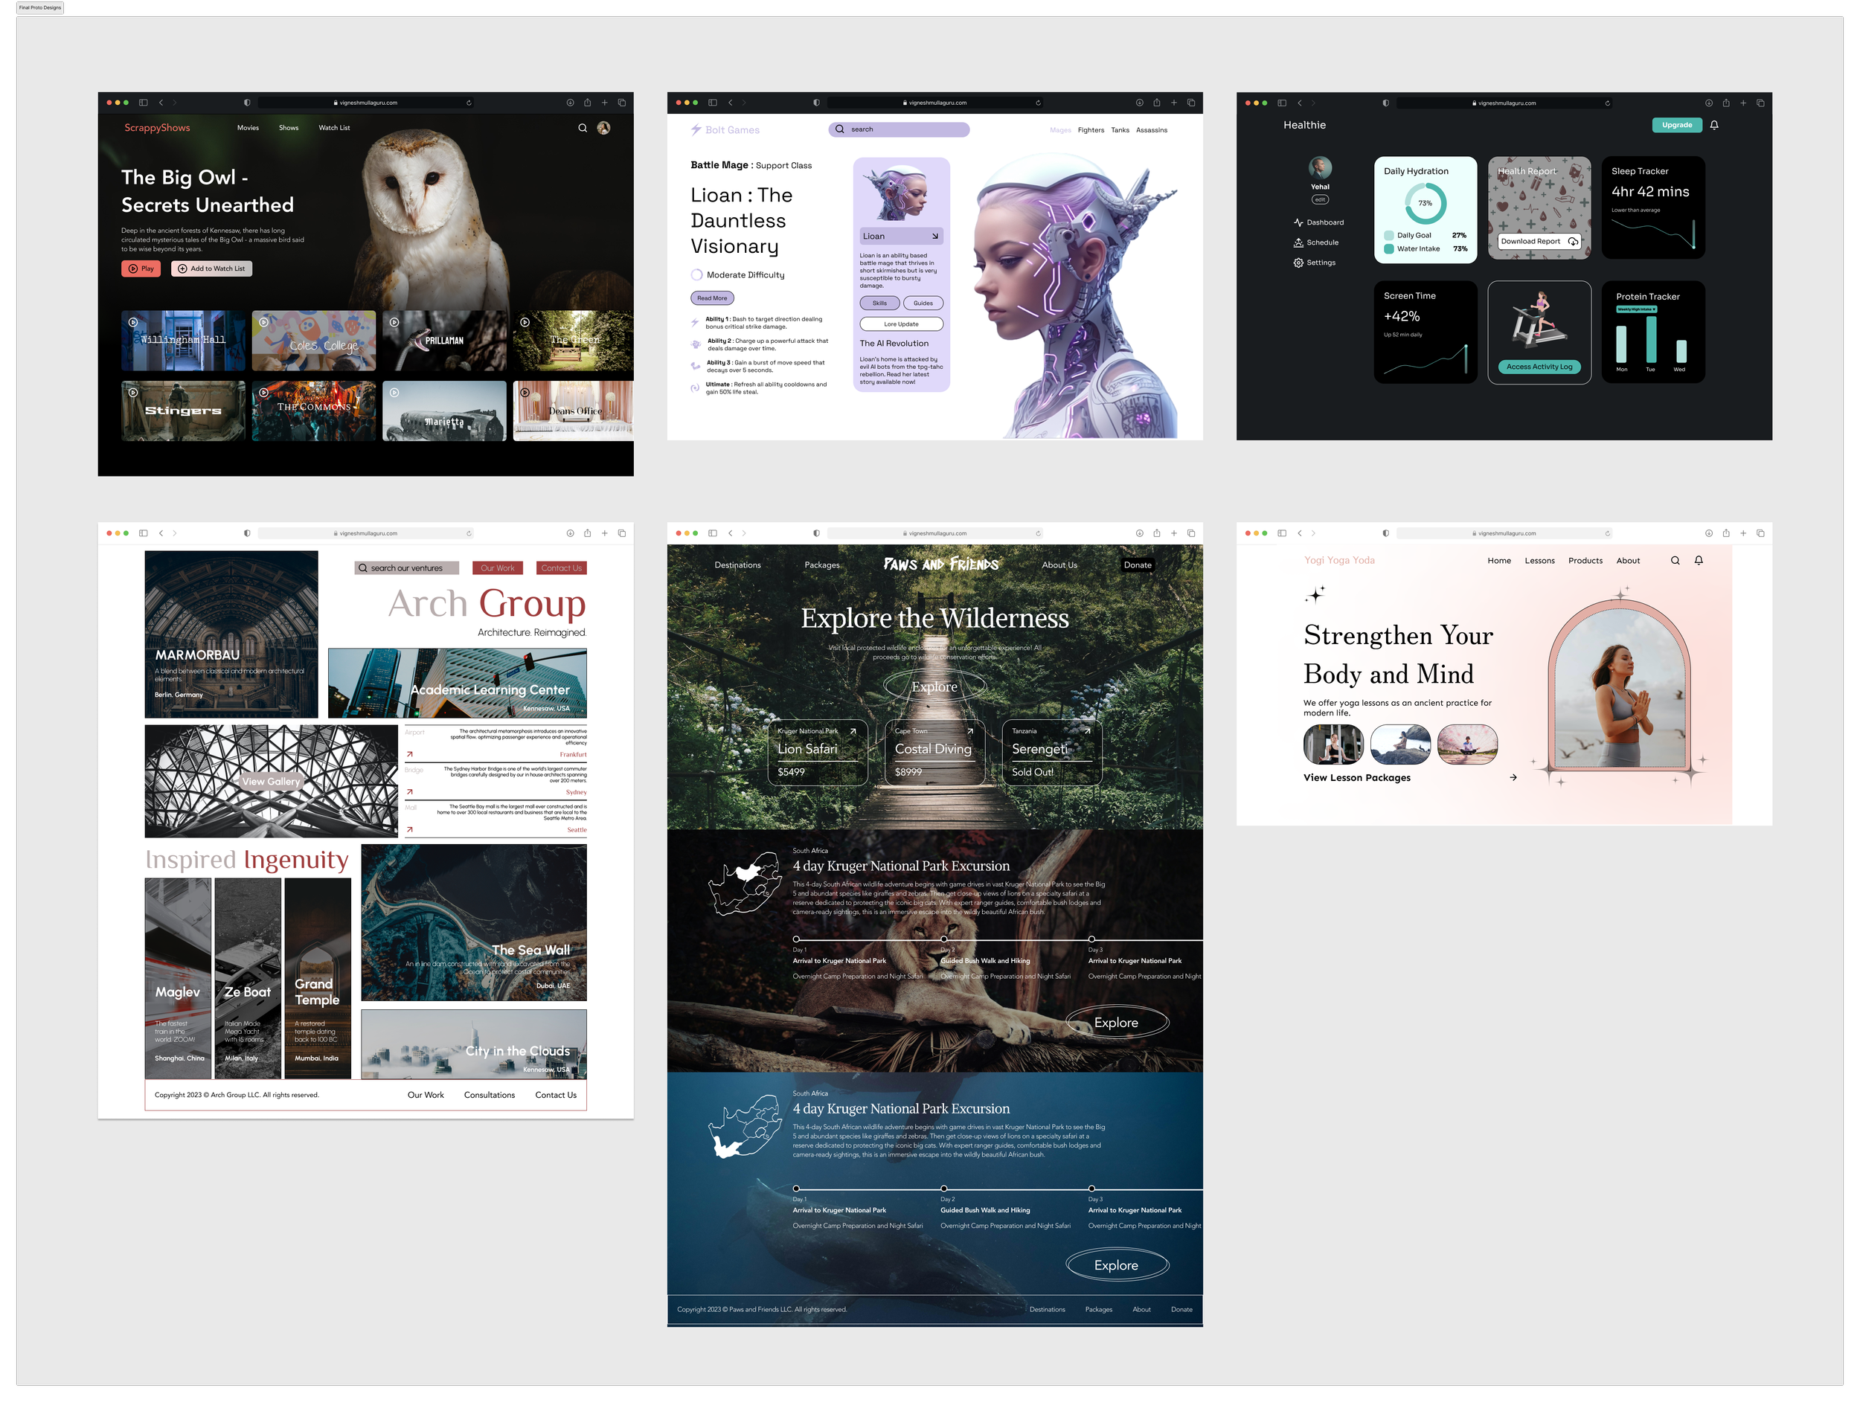
Task: Click the Settings gear icon in Healthie sidebar
Action: pyautogui.click(x=1298, y=263)
